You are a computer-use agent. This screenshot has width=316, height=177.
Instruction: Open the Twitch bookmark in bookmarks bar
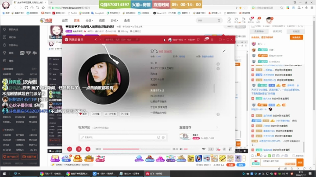(x=72, y=13)
